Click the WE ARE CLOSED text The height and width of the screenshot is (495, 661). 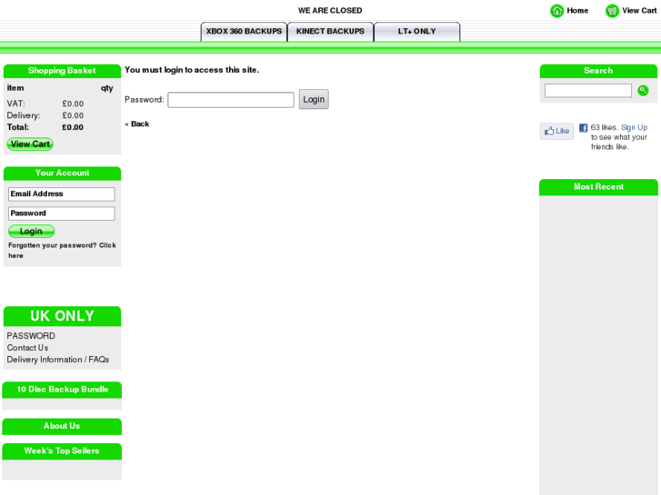(x=330, y=11)
